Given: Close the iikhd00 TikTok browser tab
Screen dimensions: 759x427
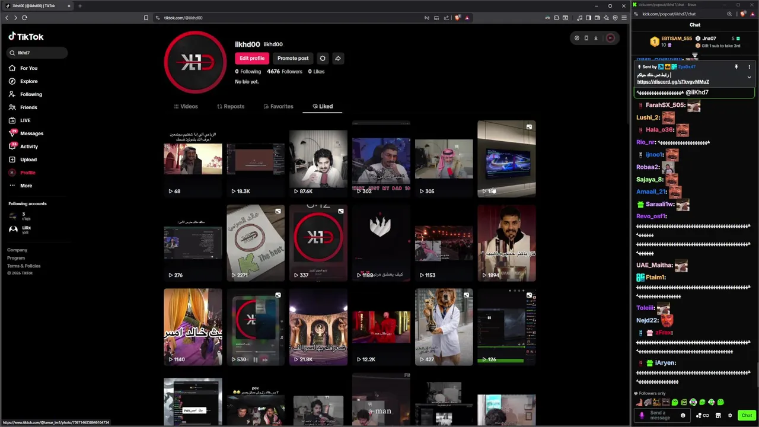Looking at the screenshot, I should [x=69, y=6].
